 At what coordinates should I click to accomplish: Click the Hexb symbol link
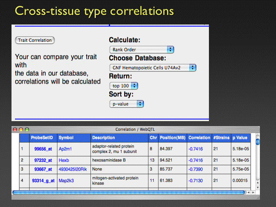tap(64, 160)
